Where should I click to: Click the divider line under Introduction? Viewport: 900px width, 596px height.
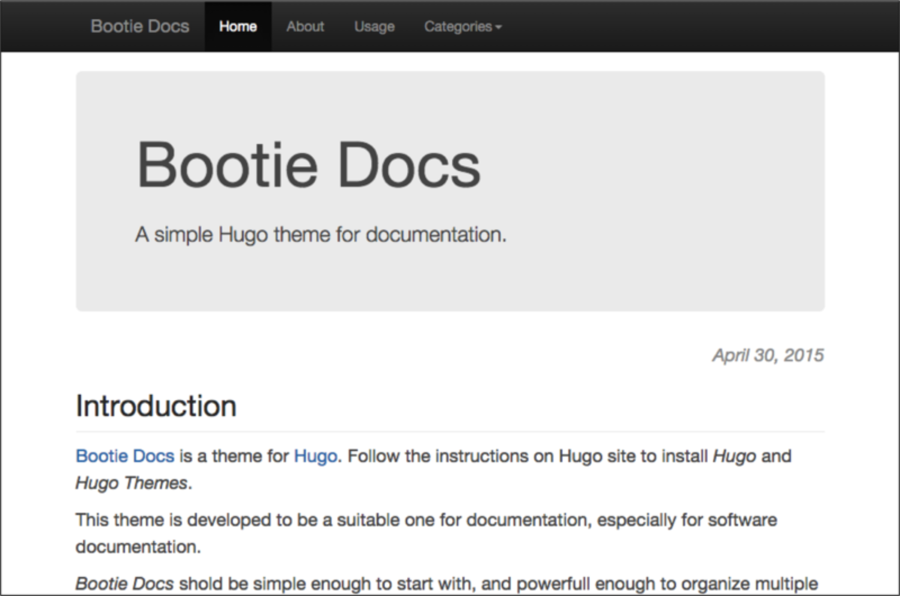pos(450,431)
